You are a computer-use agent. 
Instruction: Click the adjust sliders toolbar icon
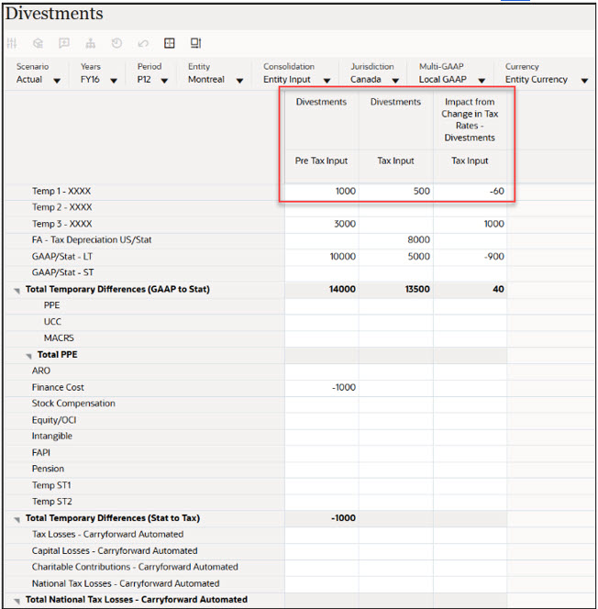click(x=12, y=43)
